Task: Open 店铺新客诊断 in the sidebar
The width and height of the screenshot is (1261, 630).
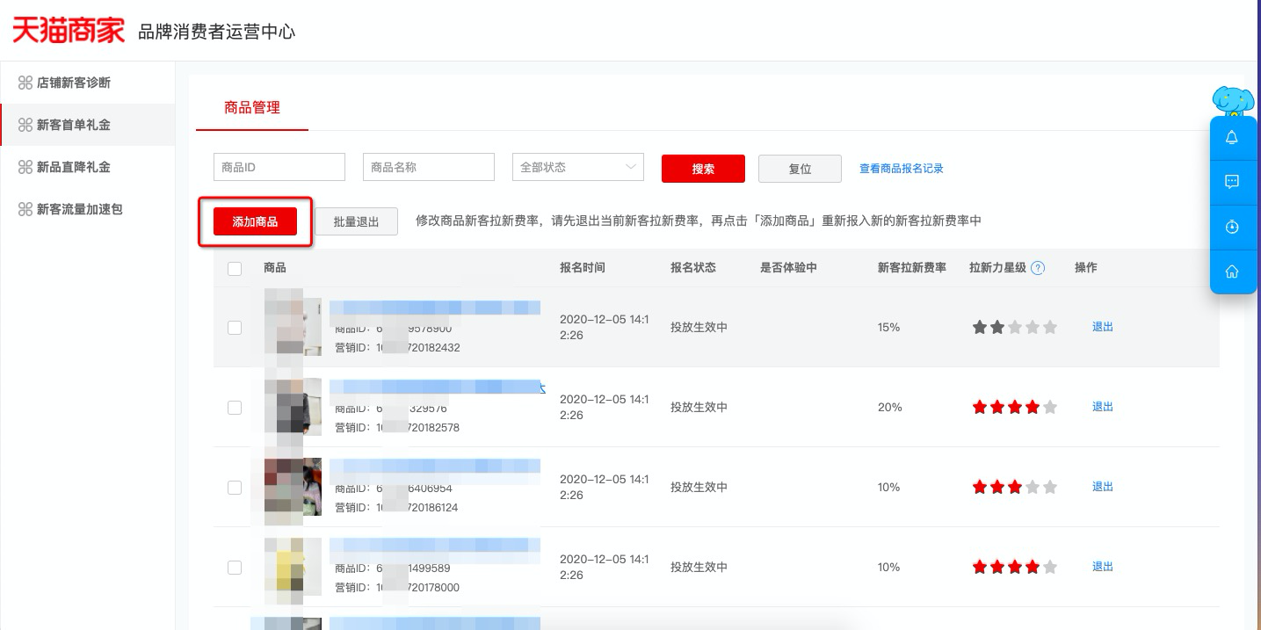Action: click(x=88, y=83)
